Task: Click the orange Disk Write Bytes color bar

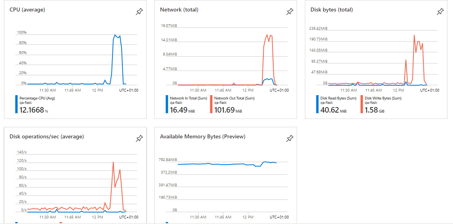Action: tap(362, 104)
